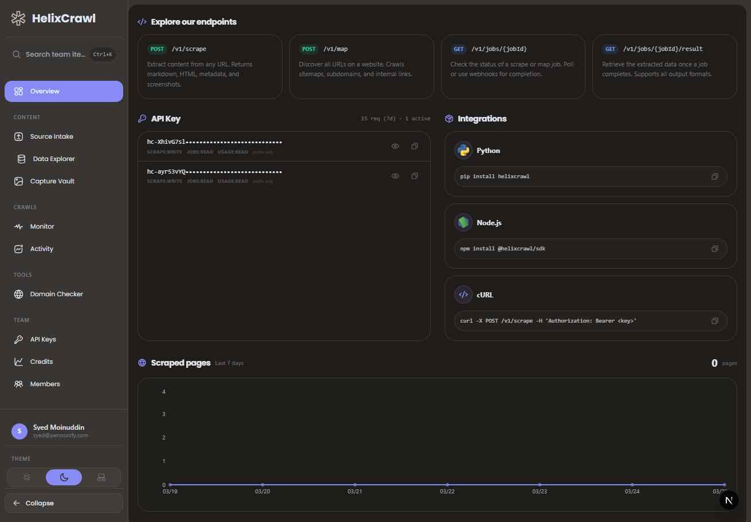The width and height of the screenshot is (751, 522).
Task: Click the Node.js logo icon
Action: tap(463, 222)
